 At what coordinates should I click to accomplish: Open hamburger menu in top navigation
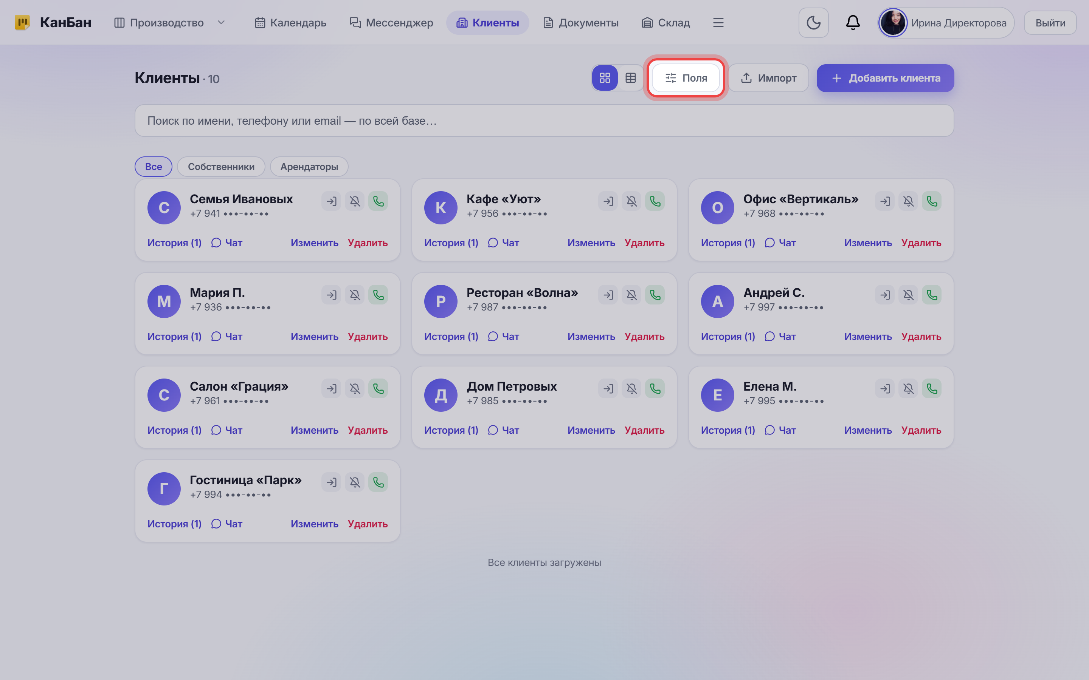coord(718,23)
